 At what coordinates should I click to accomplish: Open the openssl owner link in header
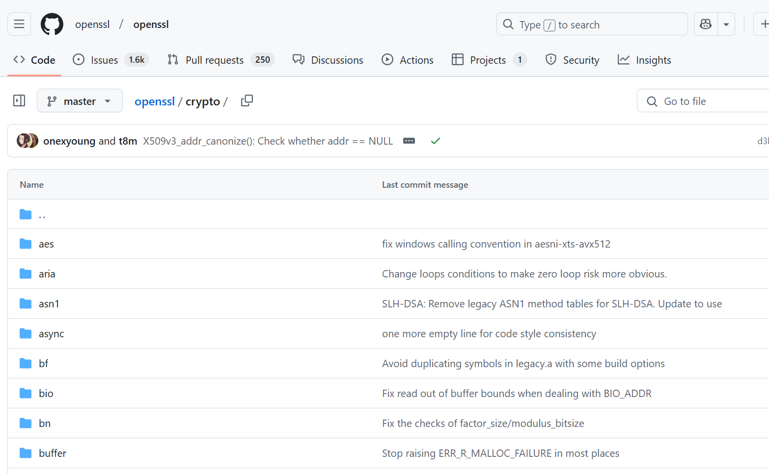click(x=92, y=25)
